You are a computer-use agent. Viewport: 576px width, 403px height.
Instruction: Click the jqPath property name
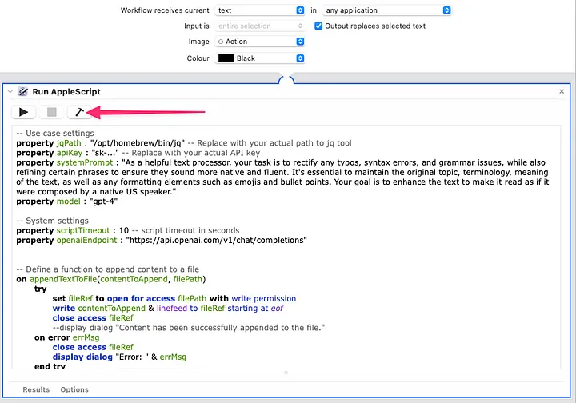click(x=69, y=143)
